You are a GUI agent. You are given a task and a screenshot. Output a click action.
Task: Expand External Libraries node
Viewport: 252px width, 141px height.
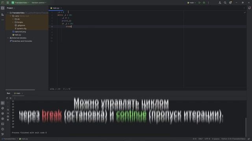click(8, 38)
